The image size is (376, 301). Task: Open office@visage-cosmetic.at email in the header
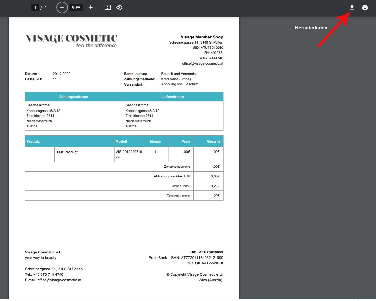click(203, 63)
